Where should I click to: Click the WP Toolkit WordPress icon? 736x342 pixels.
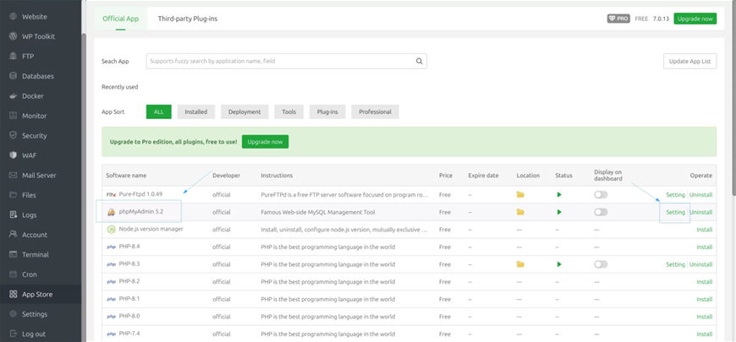pyautogui.click(x=14, y=36)
